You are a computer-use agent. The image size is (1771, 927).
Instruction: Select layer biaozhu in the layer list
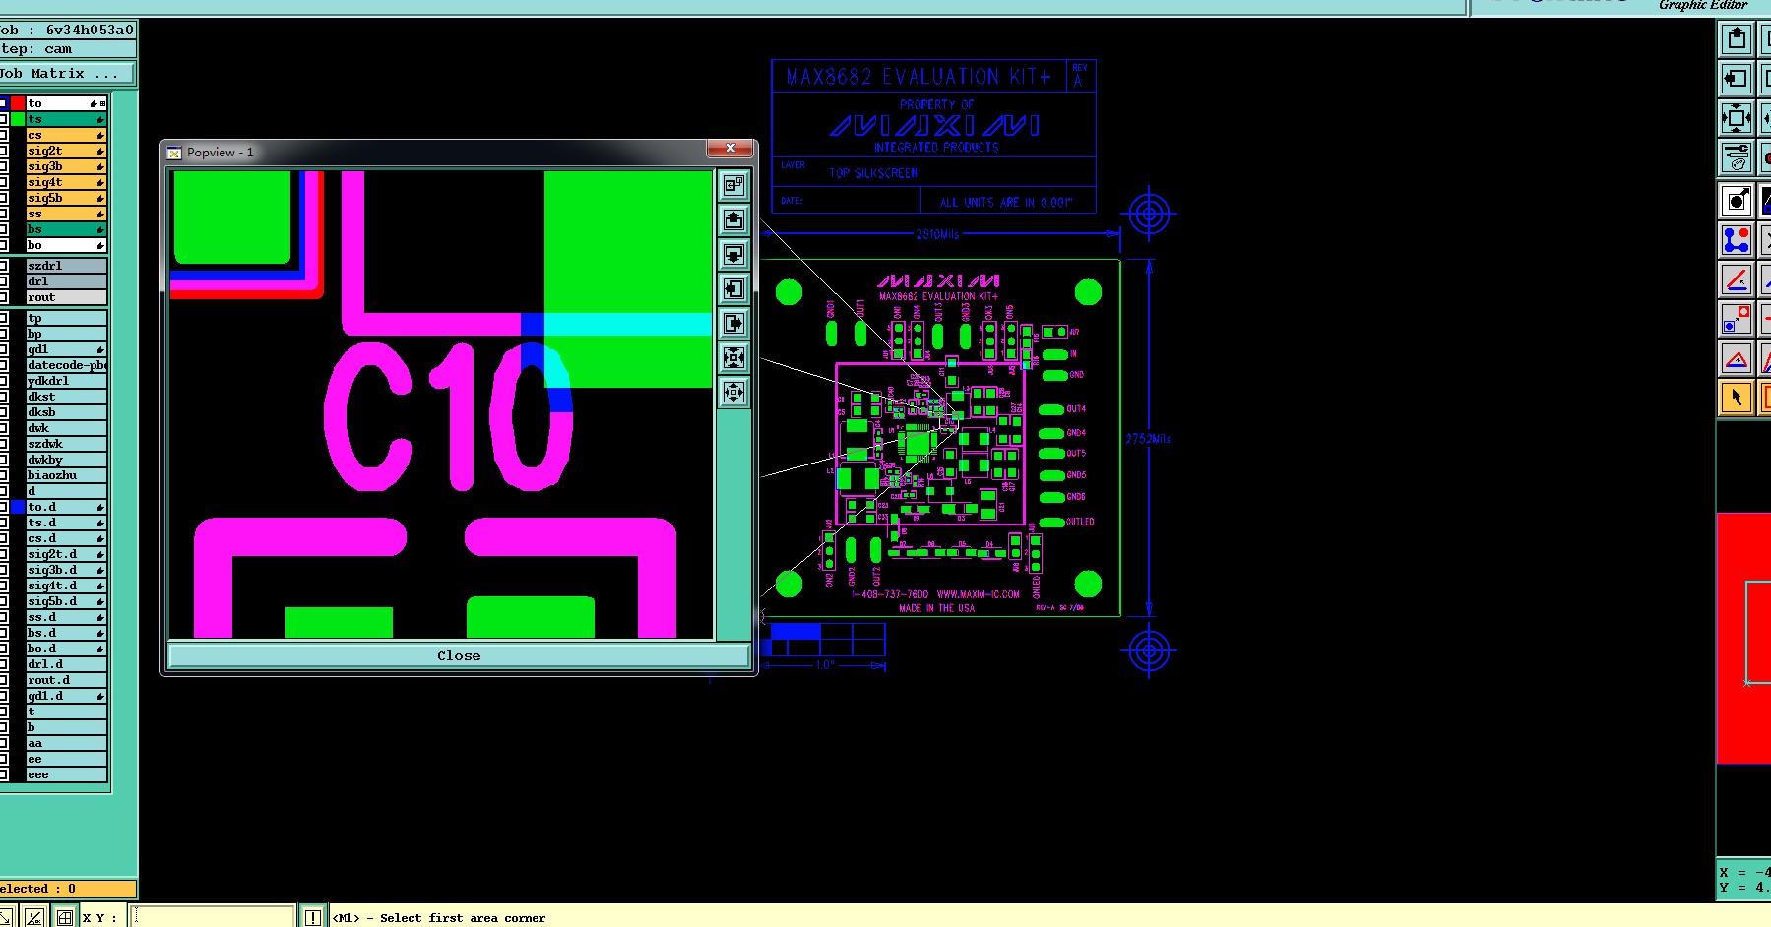(x=67, y=475)
